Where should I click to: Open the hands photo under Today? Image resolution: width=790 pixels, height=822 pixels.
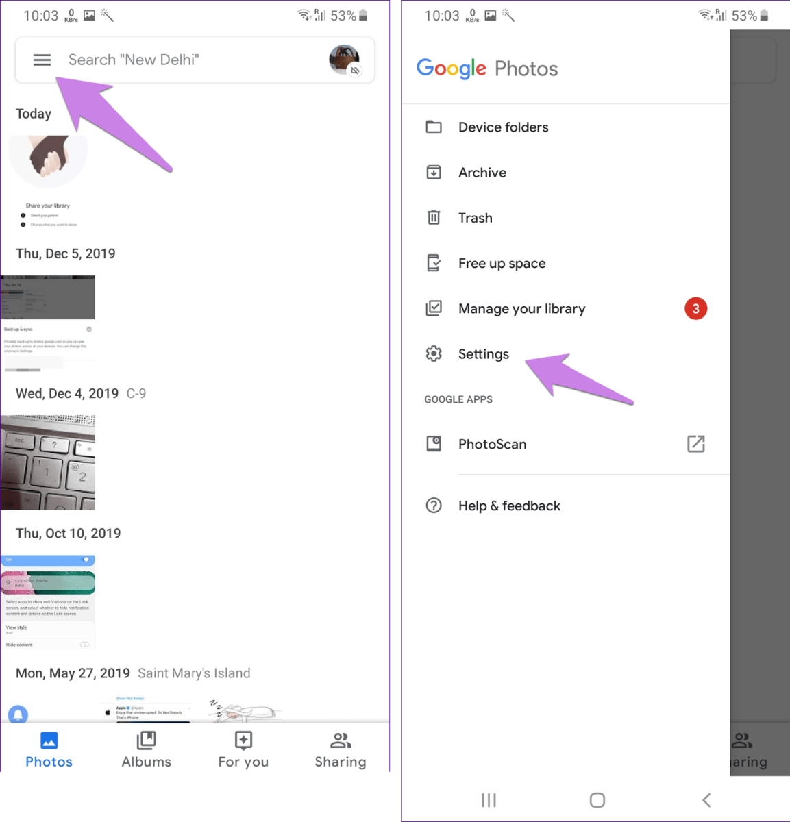[48, 161]
